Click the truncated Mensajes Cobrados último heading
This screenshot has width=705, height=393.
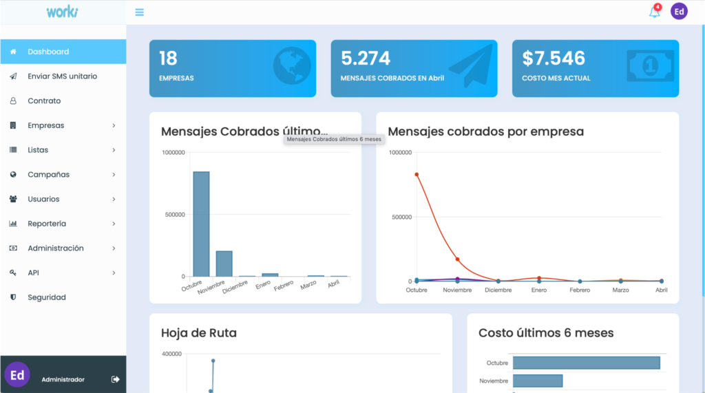click(x=244, y=131)
